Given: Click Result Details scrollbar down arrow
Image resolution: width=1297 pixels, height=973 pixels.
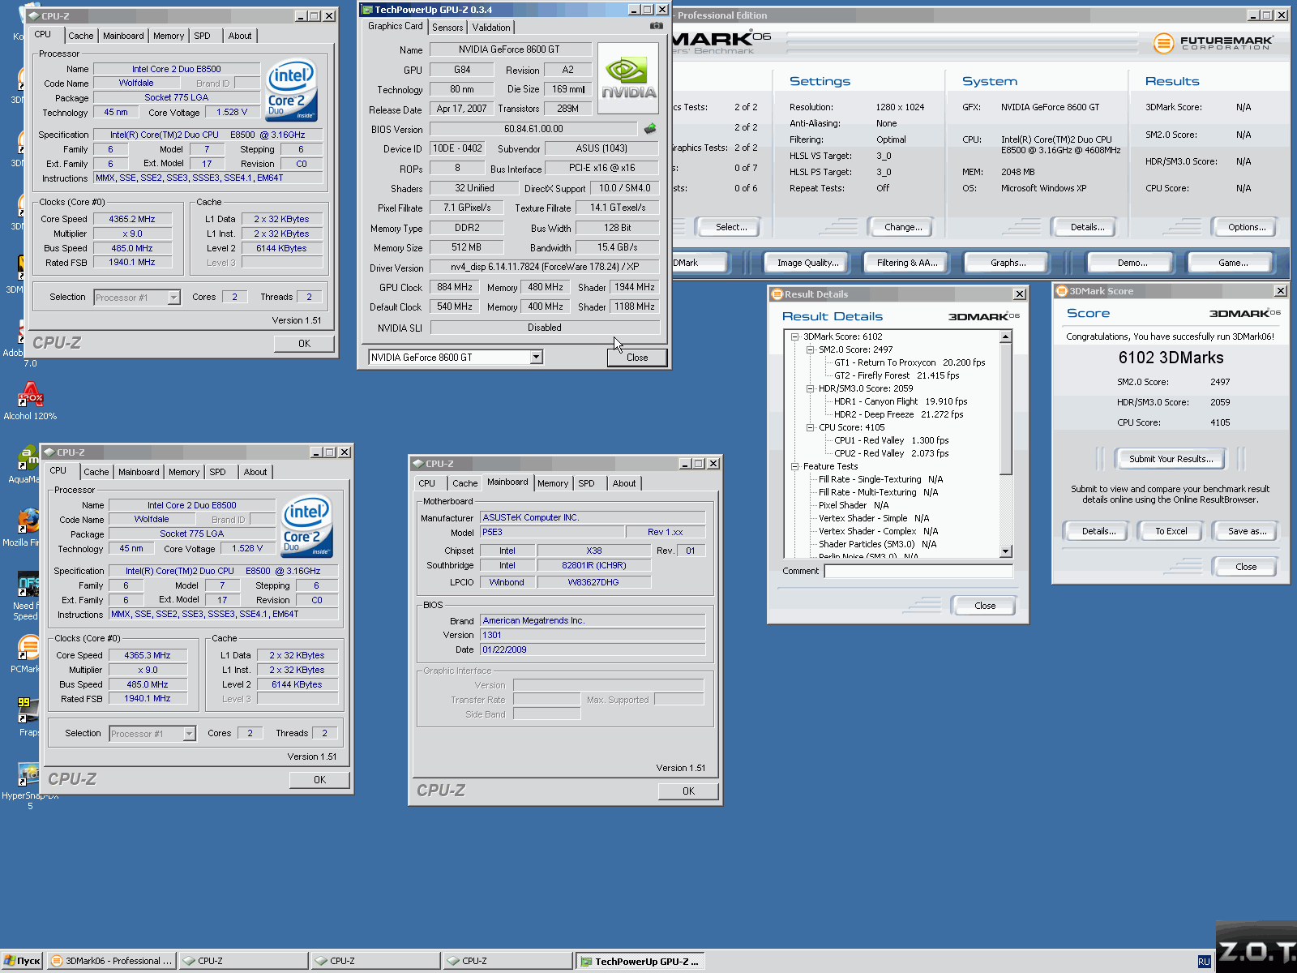Looking at the screenshot, I should [1005, 551].
